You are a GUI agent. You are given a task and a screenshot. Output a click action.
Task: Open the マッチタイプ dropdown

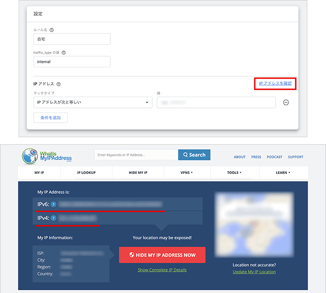click(93, 102)
